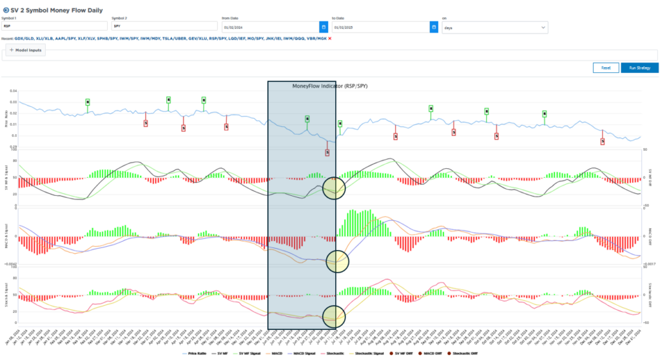Toggle the MACD Diff legend entry
Viewport: 660px width, 362px height.
(x=429, y=353)
